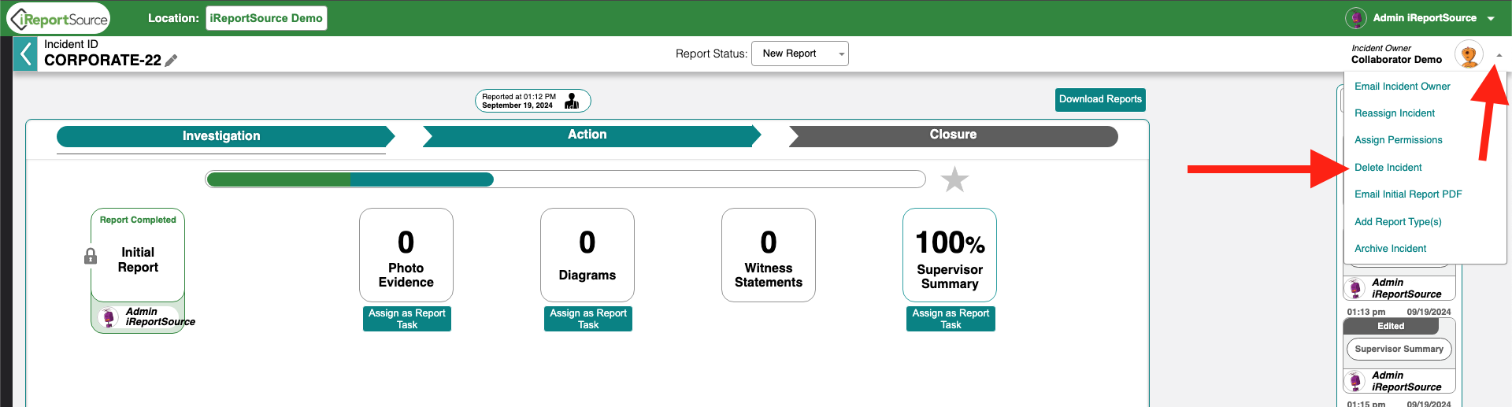Change location via iReportSource Demo selector

[x=266, y=18]
